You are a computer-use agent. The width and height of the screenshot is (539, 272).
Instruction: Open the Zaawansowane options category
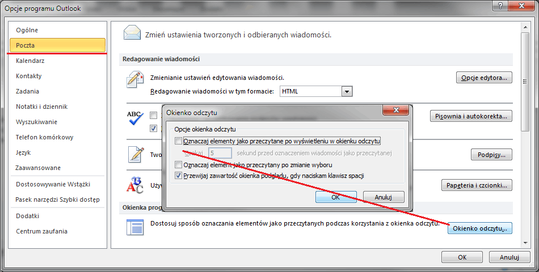[57, 168]
